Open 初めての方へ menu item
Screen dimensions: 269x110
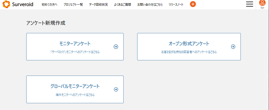[49, 5]
